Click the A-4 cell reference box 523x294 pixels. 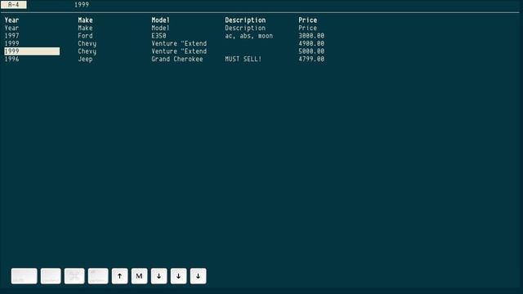coord(14,5)
